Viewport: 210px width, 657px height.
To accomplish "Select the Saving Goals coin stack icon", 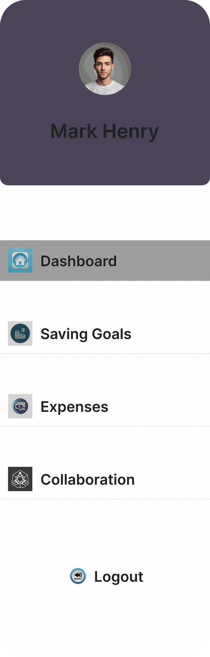I will tap(20, 333).
